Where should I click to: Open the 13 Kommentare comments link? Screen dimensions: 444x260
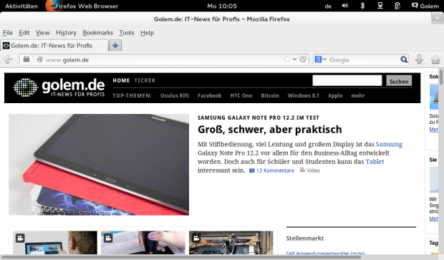point(272,170)
